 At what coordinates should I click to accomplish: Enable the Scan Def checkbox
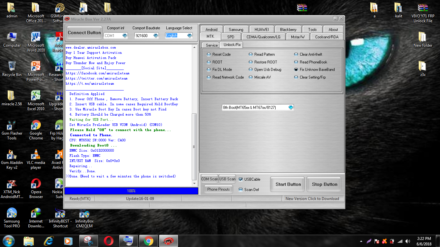pos(240,190)
